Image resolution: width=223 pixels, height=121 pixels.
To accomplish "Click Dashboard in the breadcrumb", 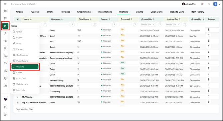I will pos(15,4).
